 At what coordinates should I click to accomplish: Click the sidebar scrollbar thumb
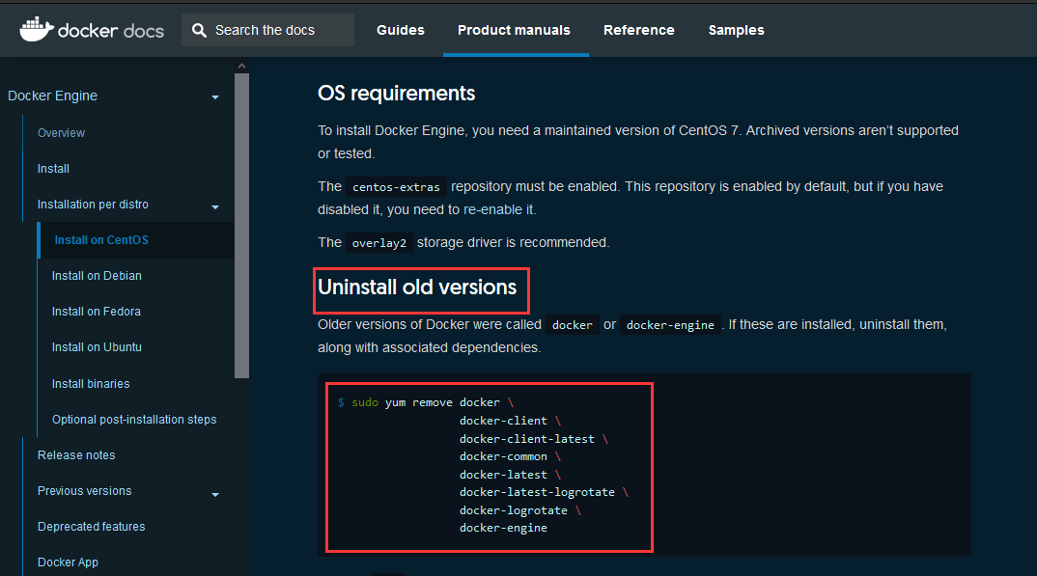241,225
